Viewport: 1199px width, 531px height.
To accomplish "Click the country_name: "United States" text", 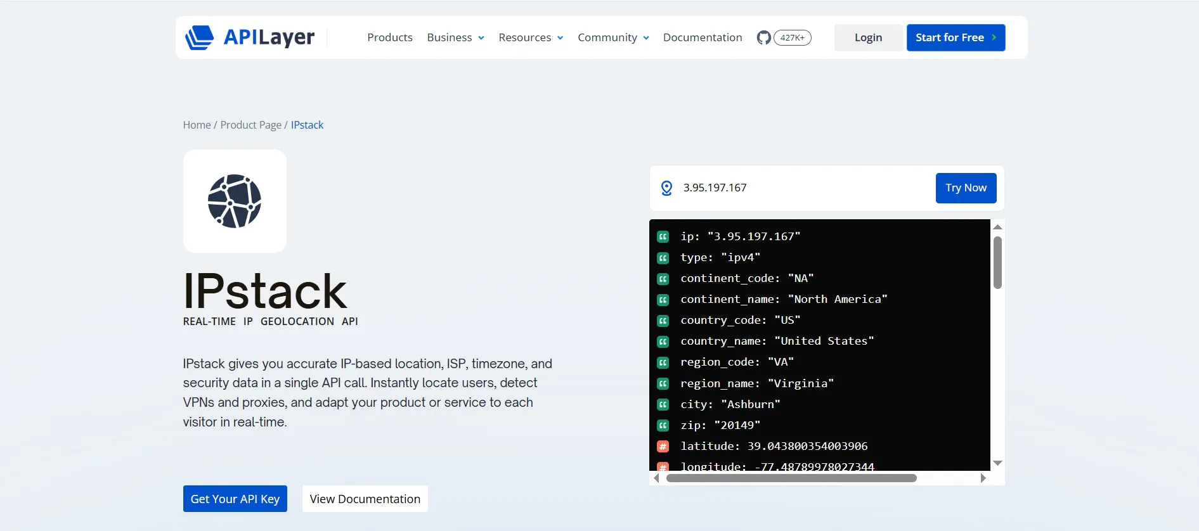I will (x=777, y=341).
